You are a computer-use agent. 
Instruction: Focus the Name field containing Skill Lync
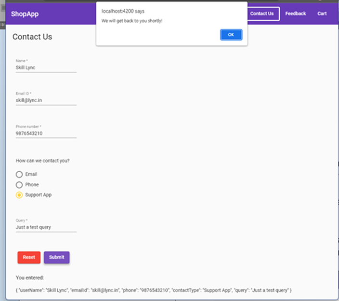tap(46, 68)
